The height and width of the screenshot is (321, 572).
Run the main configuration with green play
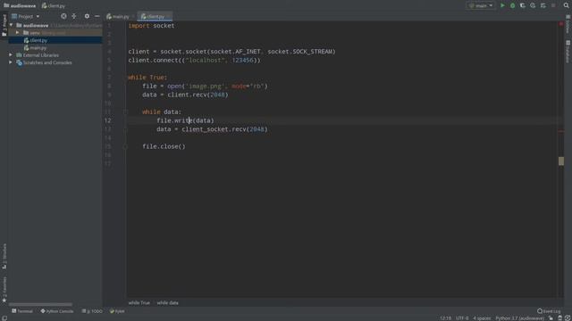click(x=502, y=5)
